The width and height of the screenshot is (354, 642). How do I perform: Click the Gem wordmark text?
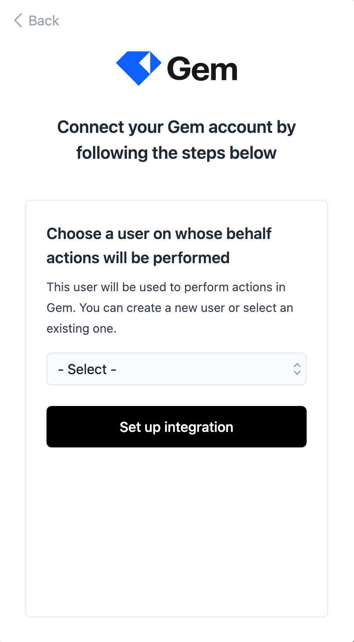(202, 69)
